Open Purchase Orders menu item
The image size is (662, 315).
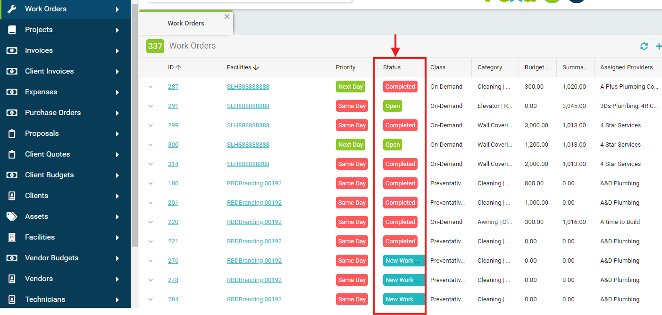(x=53, y=113)
